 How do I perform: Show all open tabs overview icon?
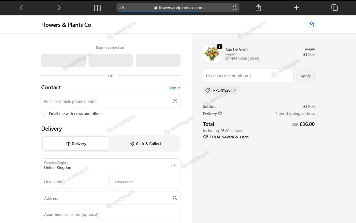334,8
